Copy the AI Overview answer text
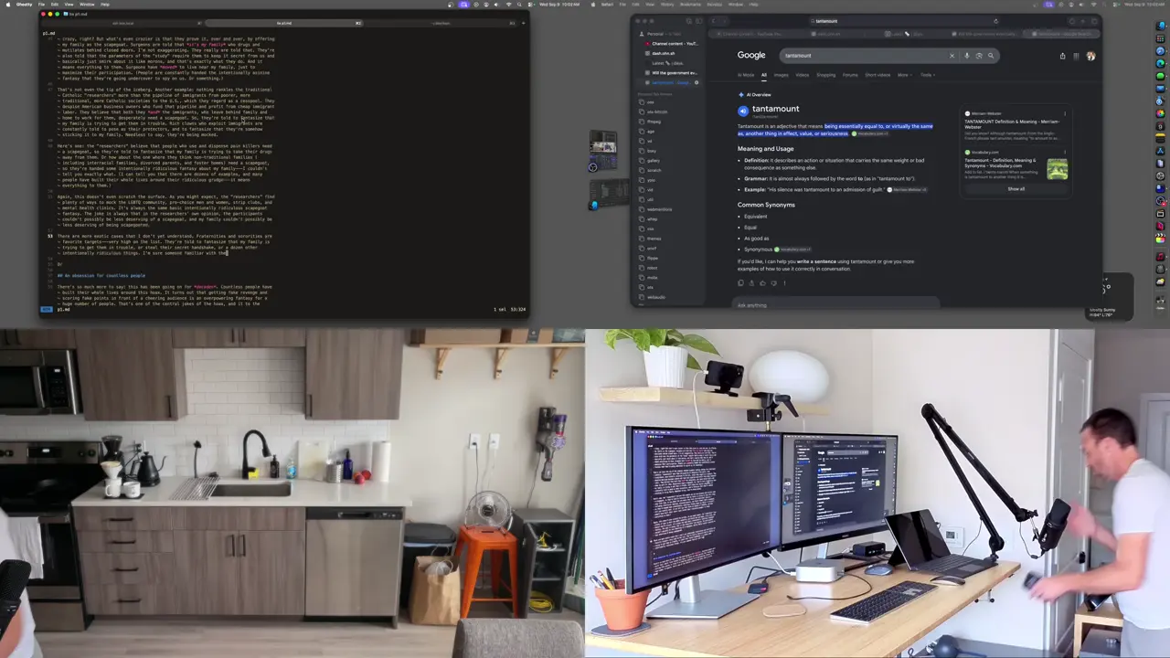This screenshot has height=658, width=1170. click(741, 282)
